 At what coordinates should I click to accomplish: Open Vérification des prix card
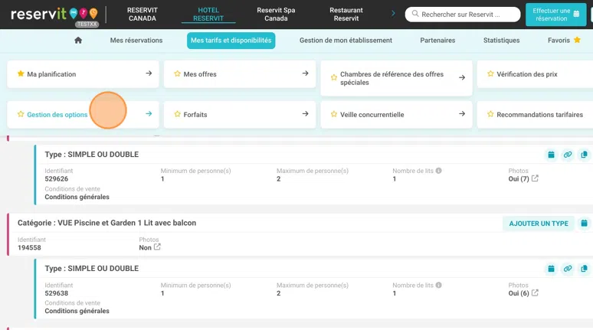[535, 74]
